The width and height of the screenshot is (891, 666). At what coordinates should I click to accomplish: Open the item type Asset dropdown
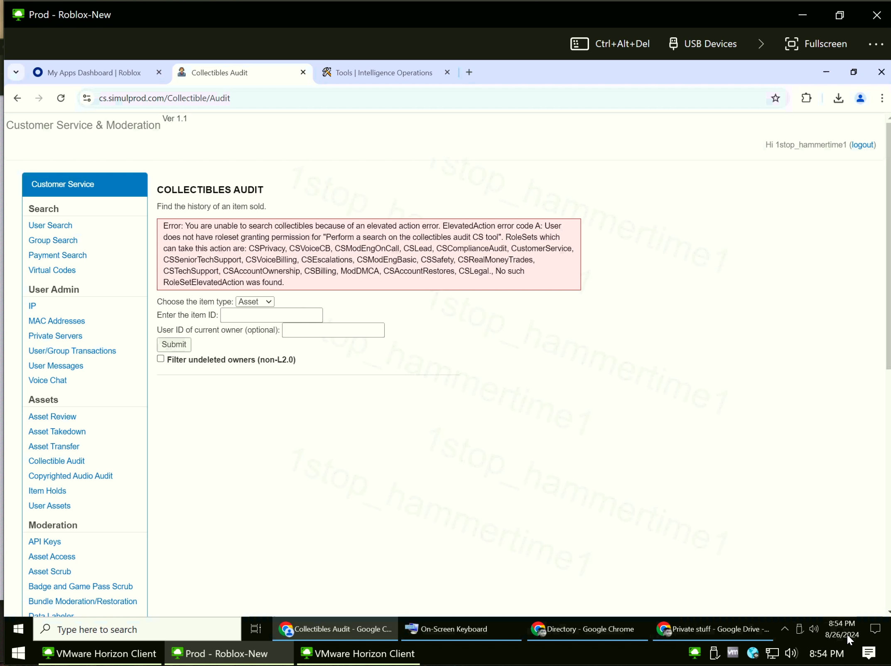click(255, 302)
